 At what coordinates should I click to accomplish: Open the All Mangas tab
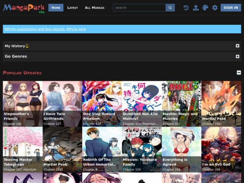pos(95,8)
